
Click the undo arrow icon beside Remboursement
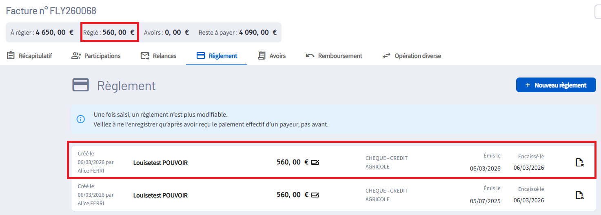[310, 56]
